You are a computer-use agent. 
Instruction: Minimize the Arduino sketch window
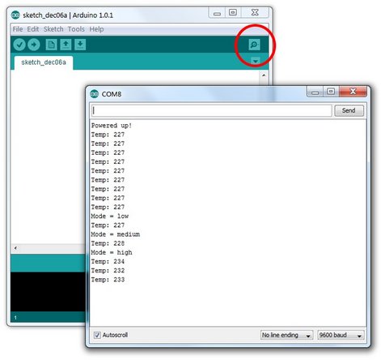[x=217, y=12]
